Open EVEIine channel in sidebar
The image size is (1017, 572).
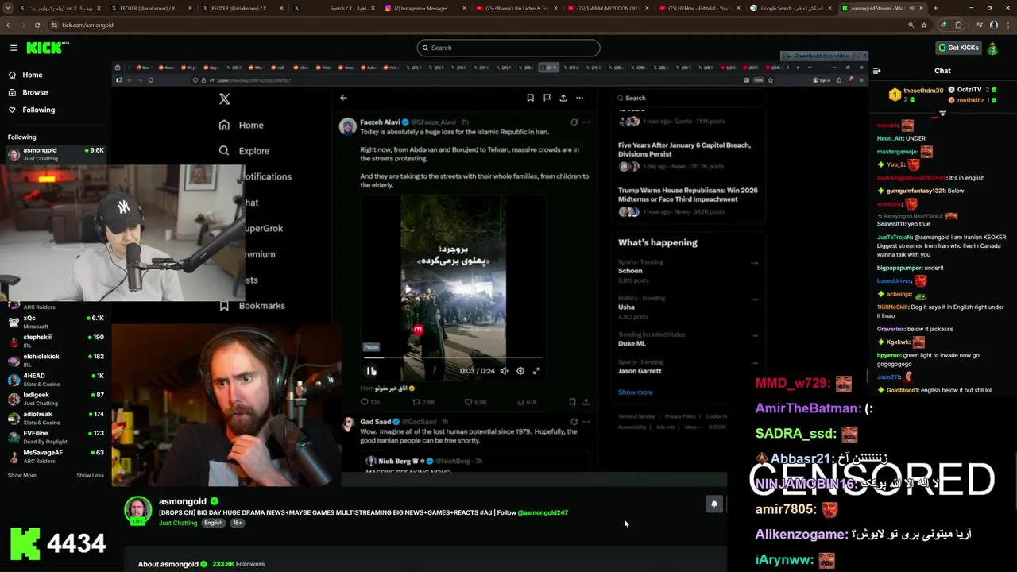click(56, 437)
